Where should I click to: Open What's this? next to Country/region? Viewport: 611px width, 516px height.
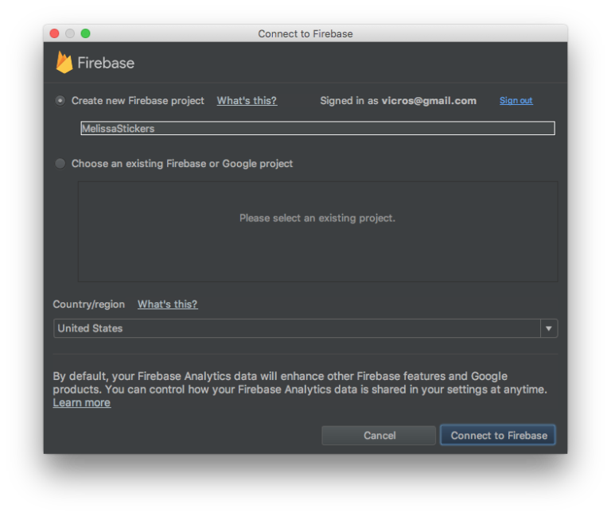(x=167, y=305)
